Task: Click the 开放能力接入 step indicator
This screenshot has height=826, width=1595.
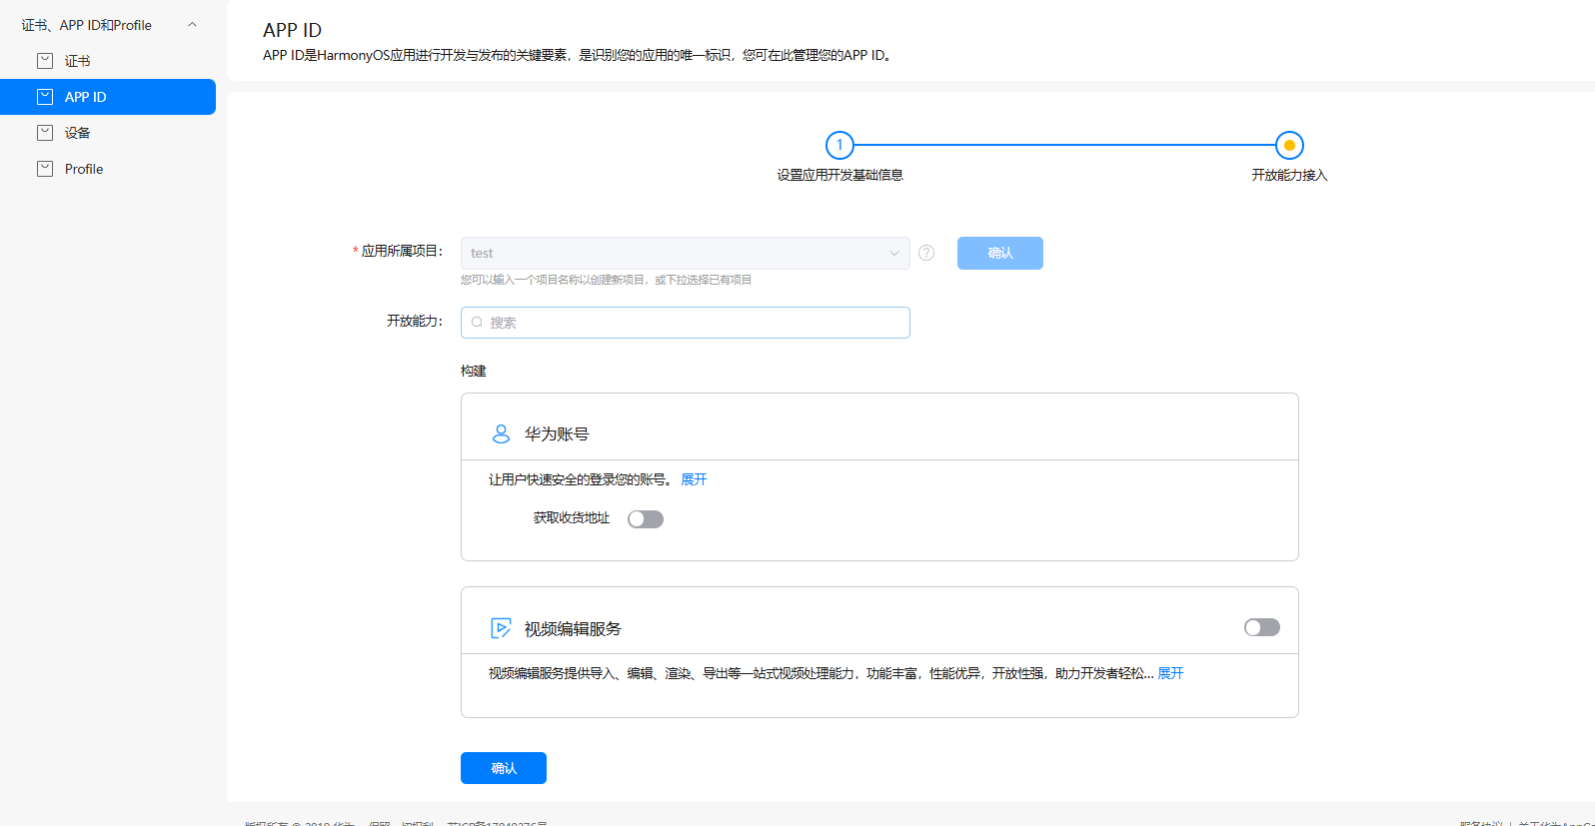Action: pos(1289,145)
